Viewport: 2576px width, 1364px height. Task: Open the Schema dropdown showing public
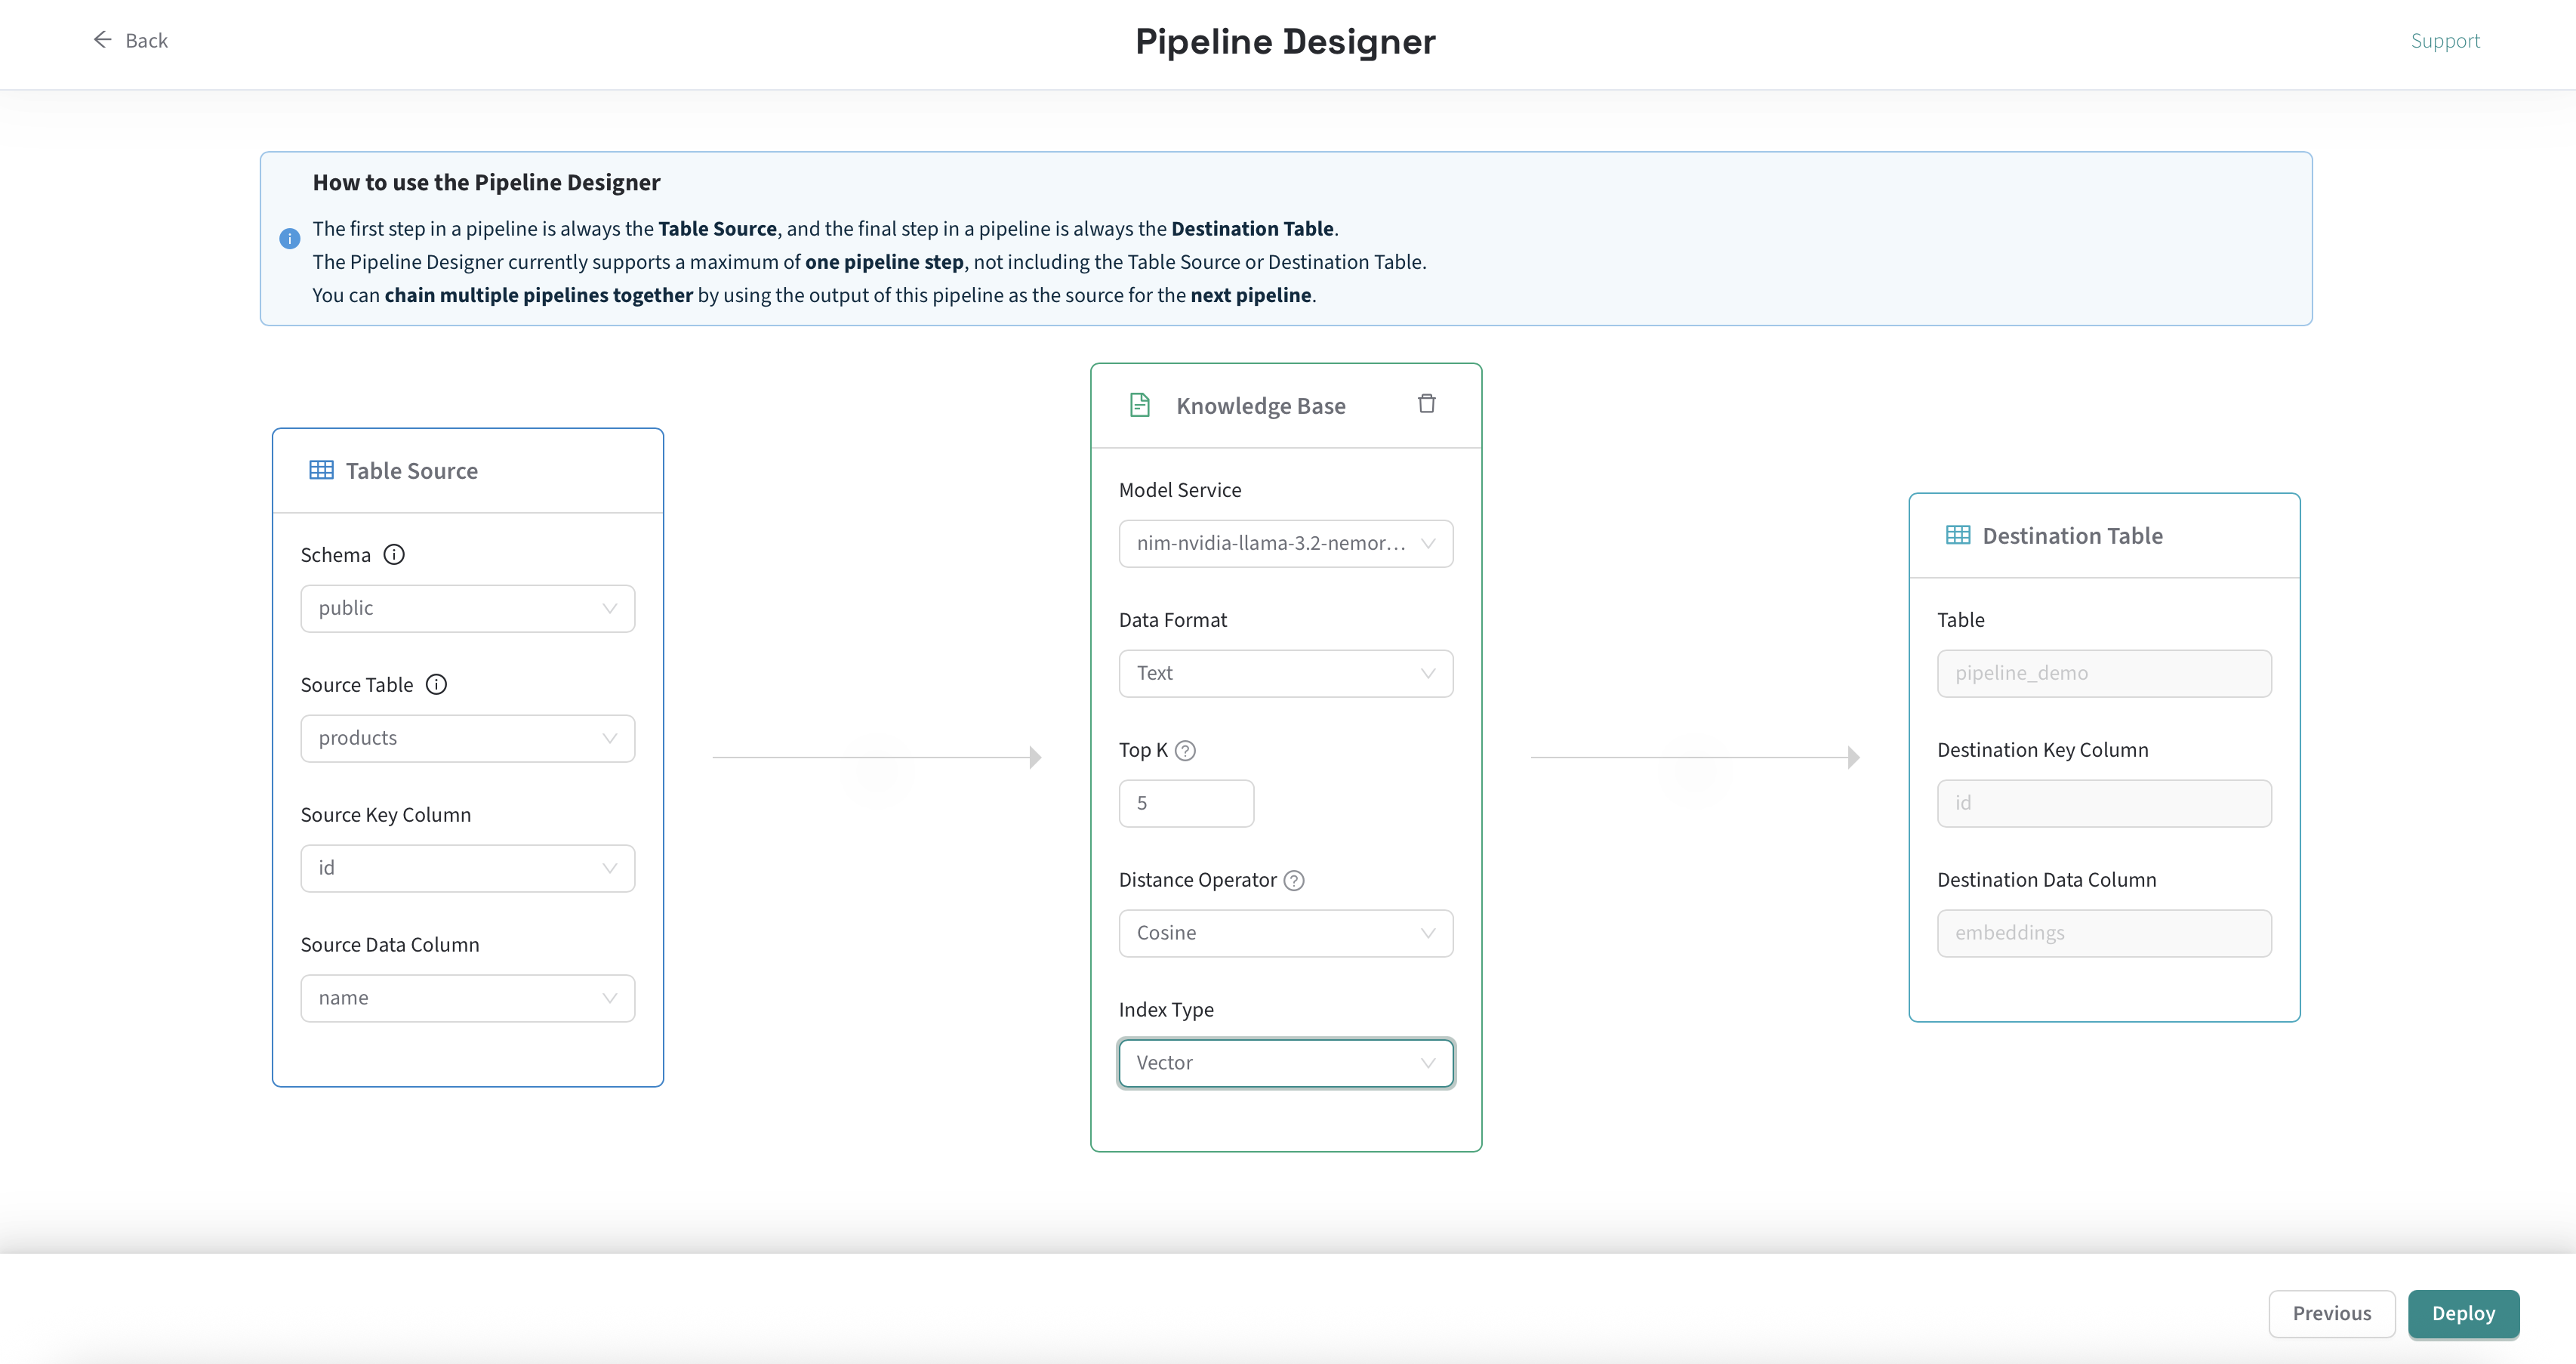point(467,607)
